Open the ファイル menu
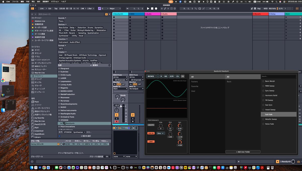The width and height of the screenshot is (302, 171). click(x=15, y=2)
